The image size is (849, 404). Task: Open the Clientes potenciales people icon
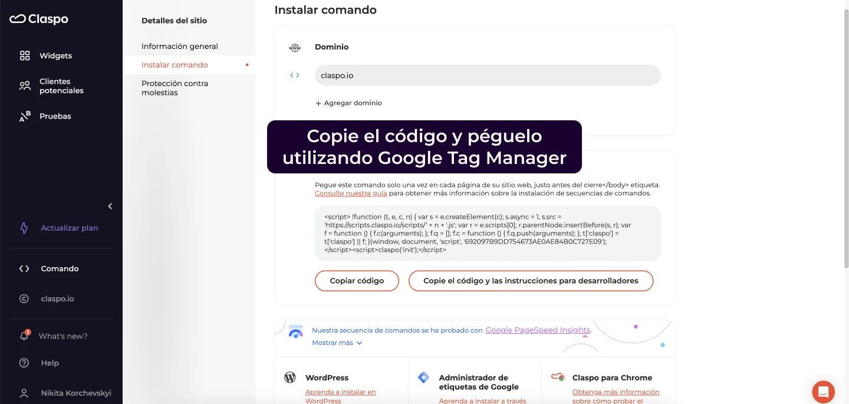[25, 86]
